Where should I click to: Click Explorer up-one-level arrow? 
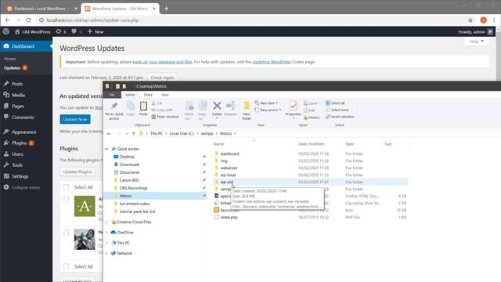[134, 134]
